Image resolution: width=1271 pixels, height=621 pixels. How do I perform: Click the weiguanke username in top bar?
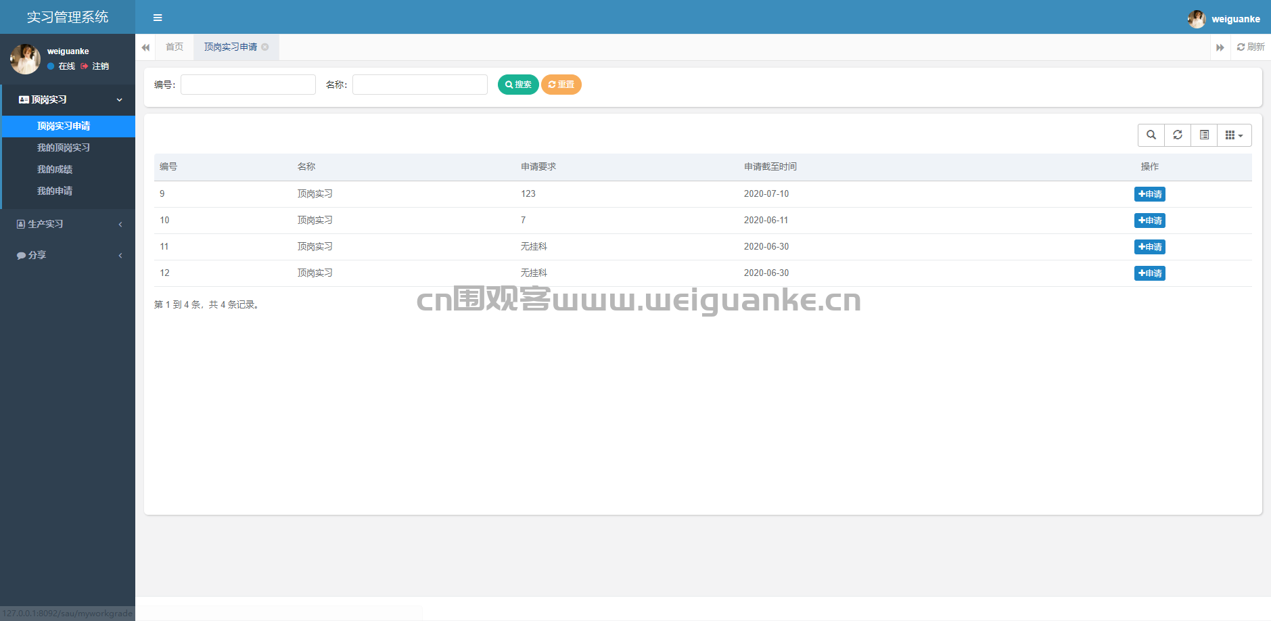1236,19
